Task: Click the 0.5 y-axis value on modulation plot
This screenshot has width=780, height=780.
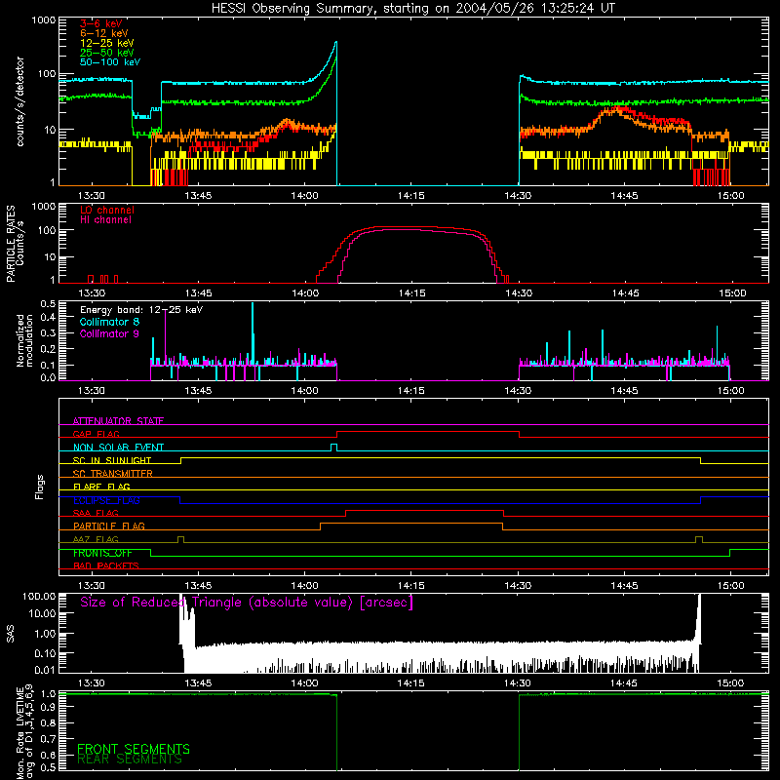Action: [48, 304]
